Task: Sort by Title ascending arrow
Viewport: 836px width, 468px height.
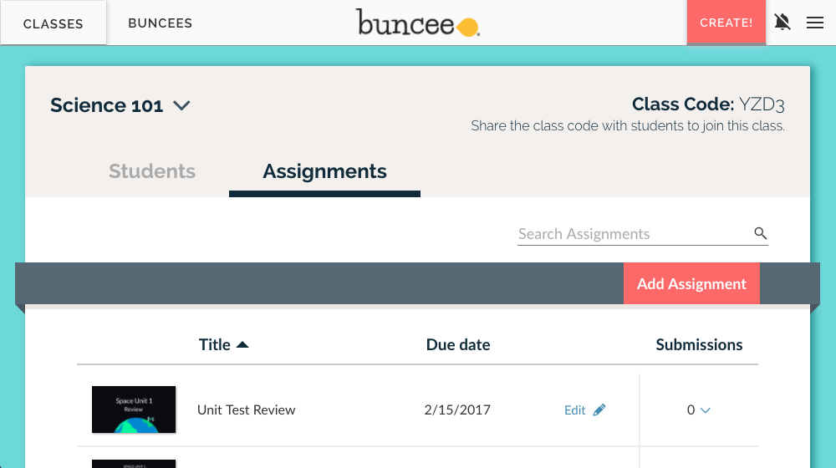Action: (242, 344)
